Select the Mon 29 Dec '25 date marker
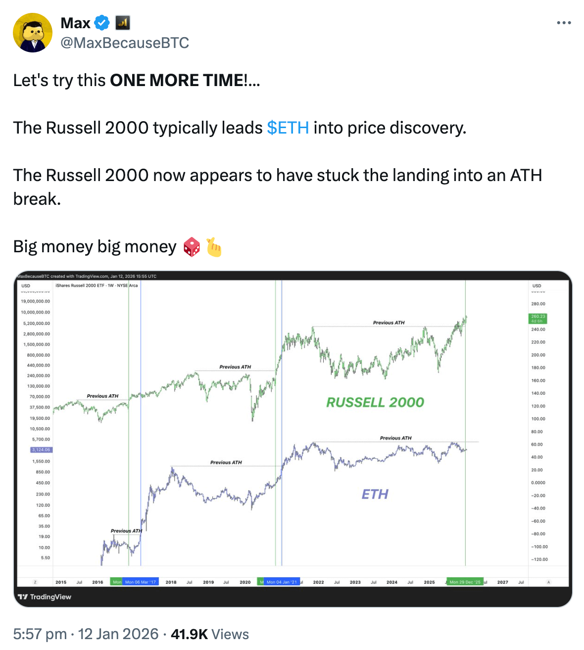 [x=465, y=582]
